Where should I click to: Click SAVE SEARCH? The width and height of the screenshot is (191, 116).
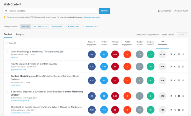click(x=165, y=11)
